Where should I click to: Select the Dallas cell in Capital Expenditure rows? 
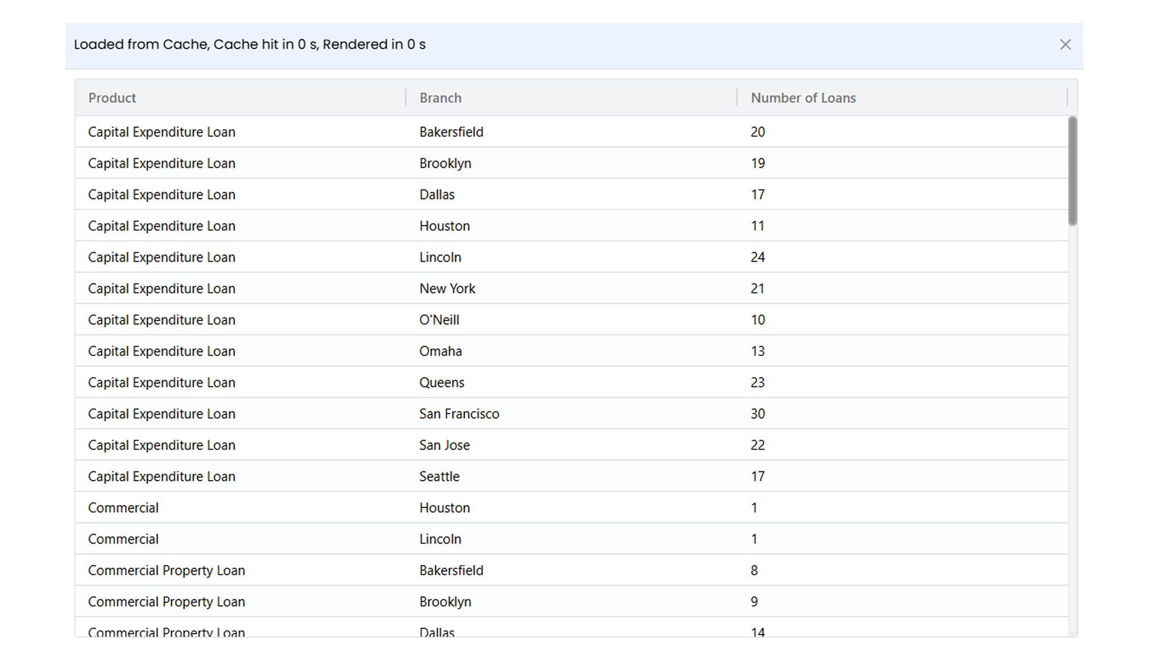tap(437, 195)
